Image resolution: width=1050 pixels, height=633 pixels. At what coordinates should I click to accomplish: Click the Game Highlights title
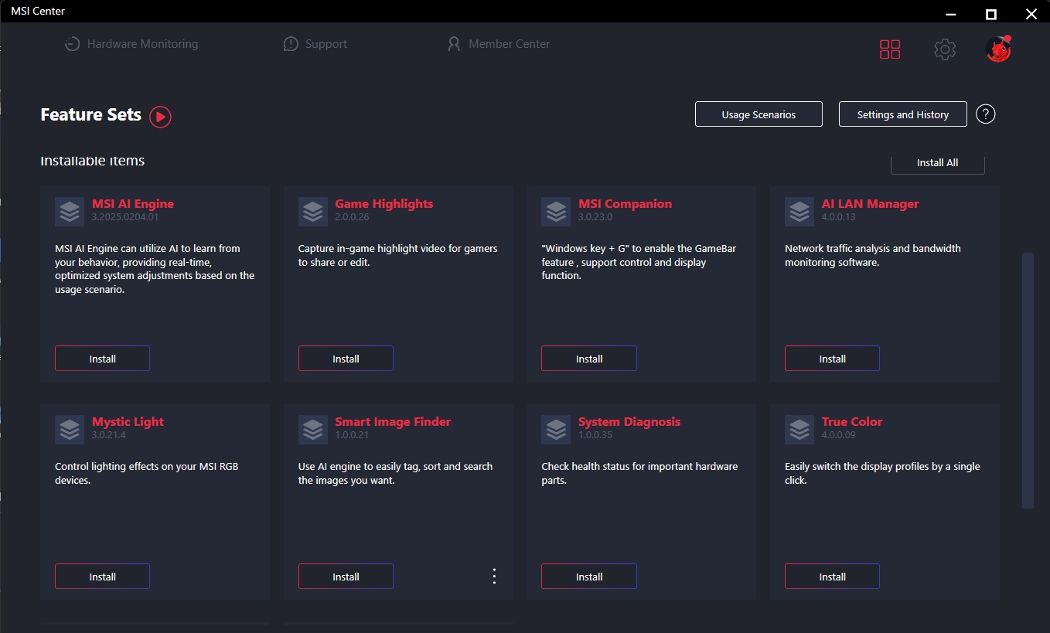(x=384, y=204)
